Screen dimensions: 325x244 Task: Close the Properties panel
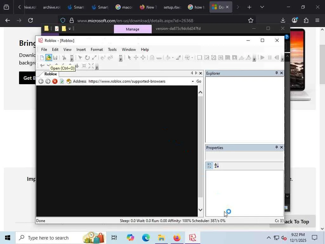coord(282,147)
